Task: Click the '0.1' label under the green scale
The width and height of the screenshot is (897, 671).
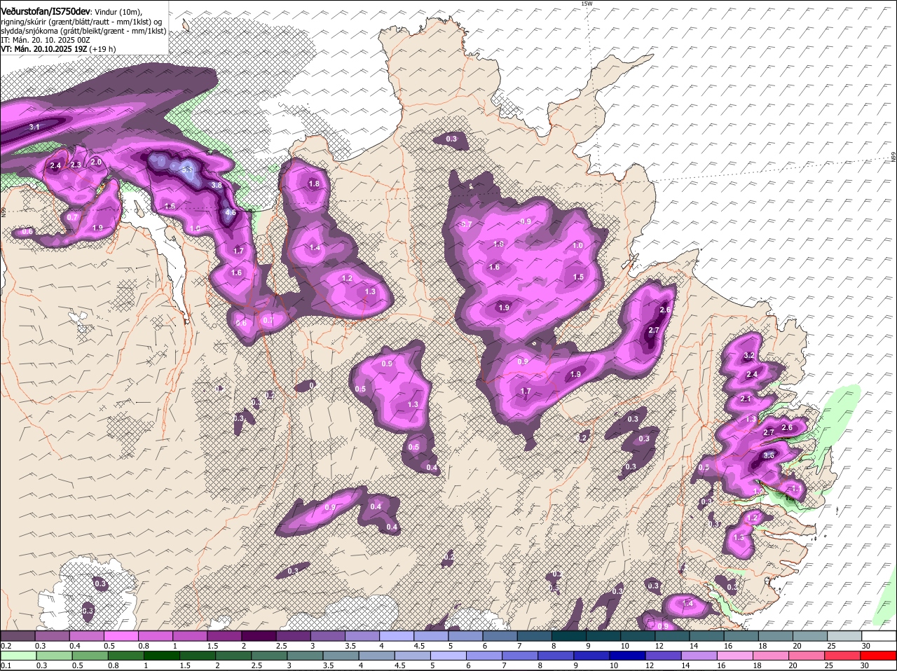Action: click(x=6, y=665)
